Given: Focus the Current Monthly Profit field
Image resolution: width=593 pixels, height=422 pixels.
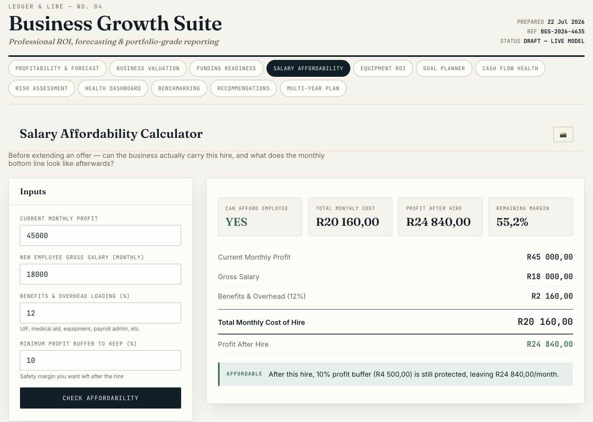Looking at the screenshot, I should [100, 235].
